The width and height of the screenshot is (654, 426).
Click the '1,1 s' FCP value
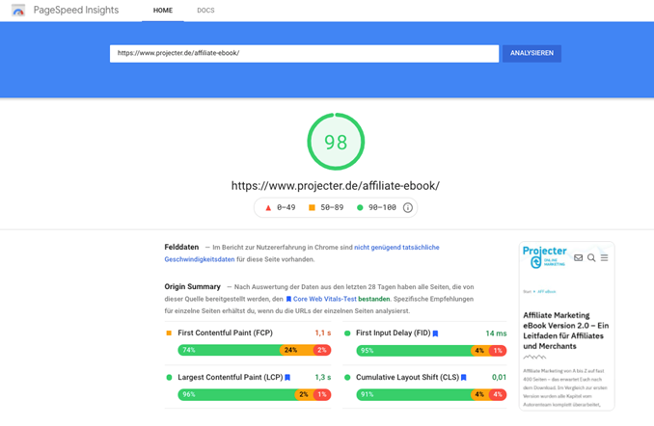point(323,333)
